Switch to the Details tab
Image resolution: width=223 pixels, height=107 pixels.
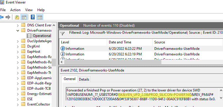[x=84, y=79]
